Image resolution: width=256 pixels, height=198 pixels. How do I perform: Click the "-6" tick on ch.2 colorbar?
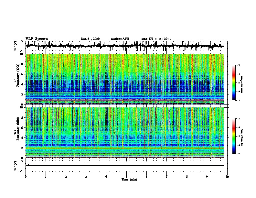pyautogui.click(x=238, y=145)
